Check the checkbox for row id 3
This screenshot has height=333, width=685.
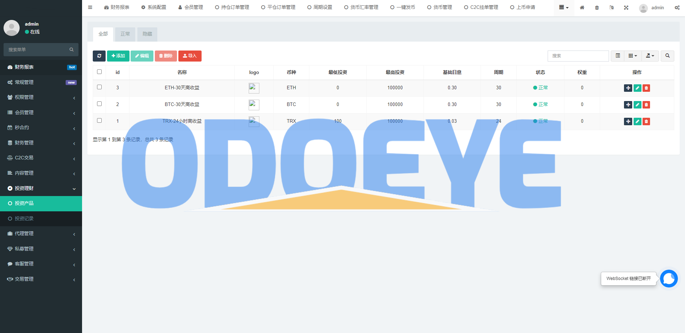pos(100,87)
